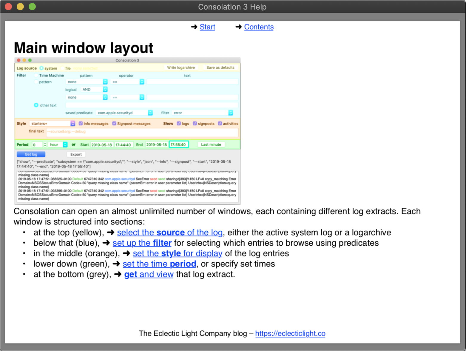The image size is (466, 351).
Task: Go to the Contents link
Action: (x=259, y=27)
